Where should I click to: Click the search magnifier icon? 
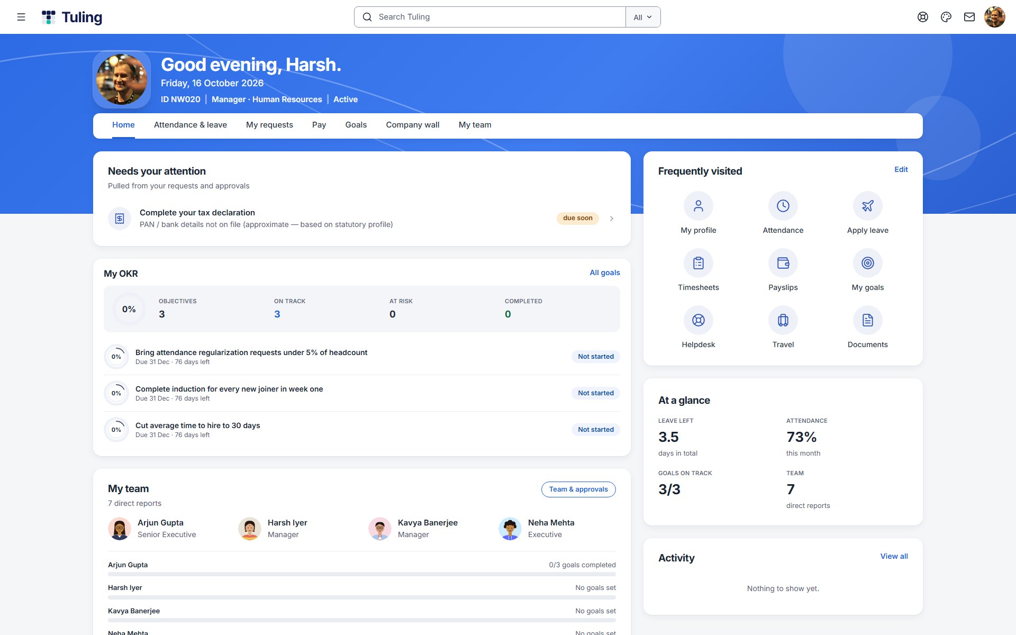coord(367,17)
